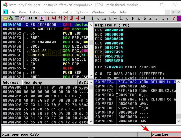This screenshot has height=138, width=181.
Task: Click the Open file folder icon
Action: 5,18
